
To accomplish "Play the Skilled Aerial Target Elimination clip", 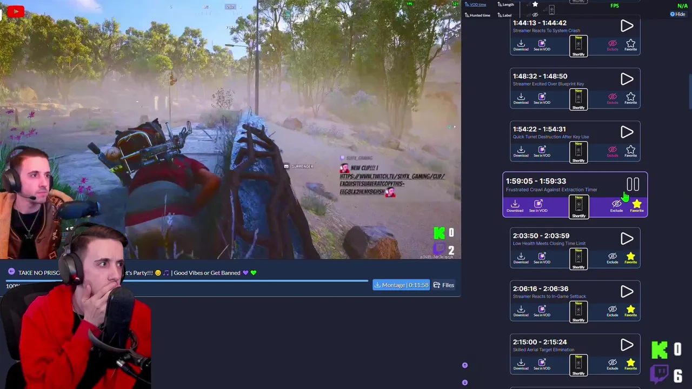I will 627,345.
